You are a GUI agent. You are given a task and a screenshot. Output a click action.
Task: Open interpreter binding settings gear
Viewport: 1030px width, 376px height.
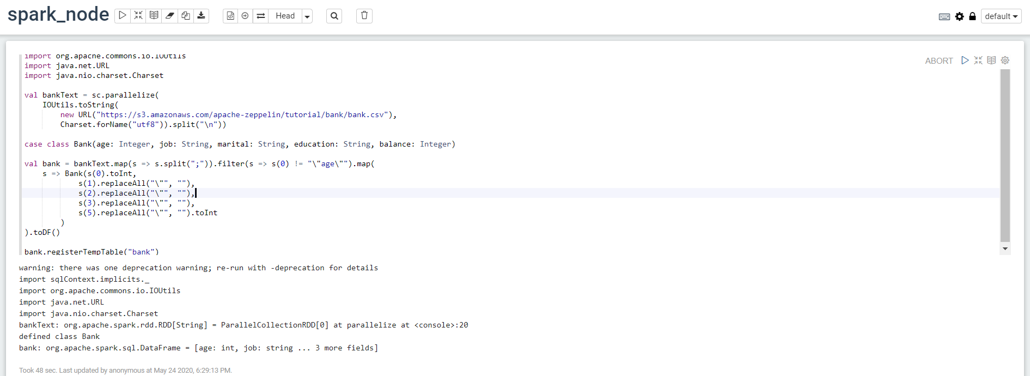[960, 16]
